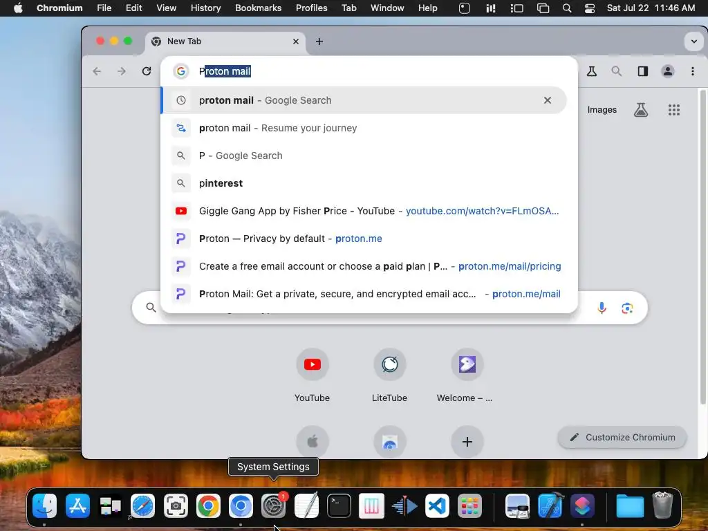708x531 pixels.
Task: Launch Safari from the dock
Action: (x=142, y=505)
